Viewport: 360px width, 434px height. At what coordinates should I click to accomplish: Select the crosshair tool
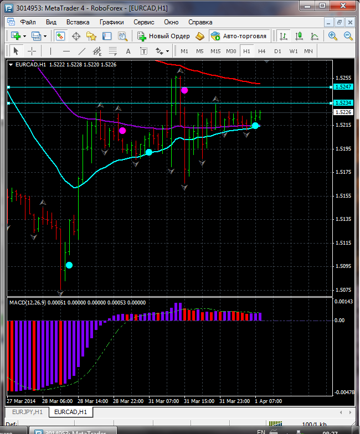click(x=32, y=51)
